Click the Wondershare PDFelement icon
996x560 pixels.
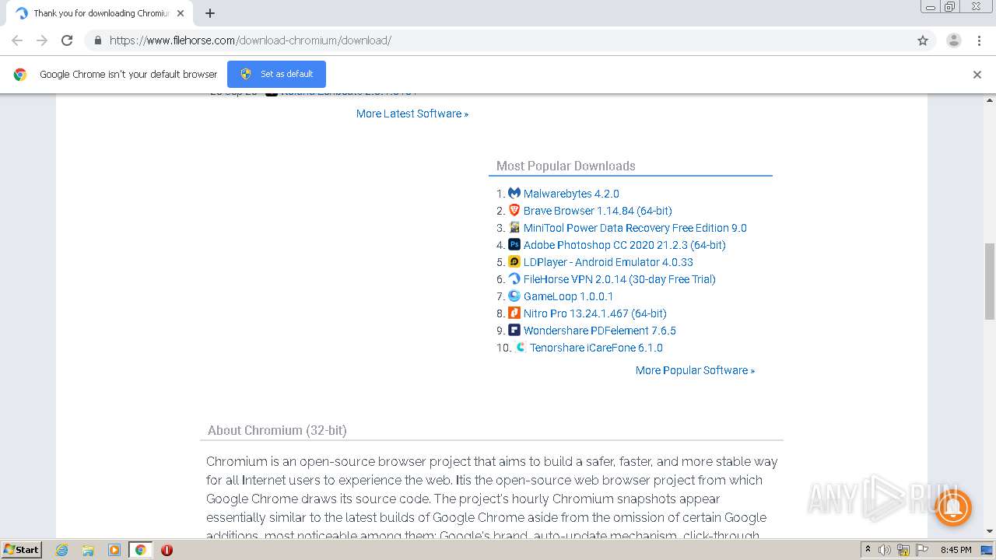[x=514, y=330]
